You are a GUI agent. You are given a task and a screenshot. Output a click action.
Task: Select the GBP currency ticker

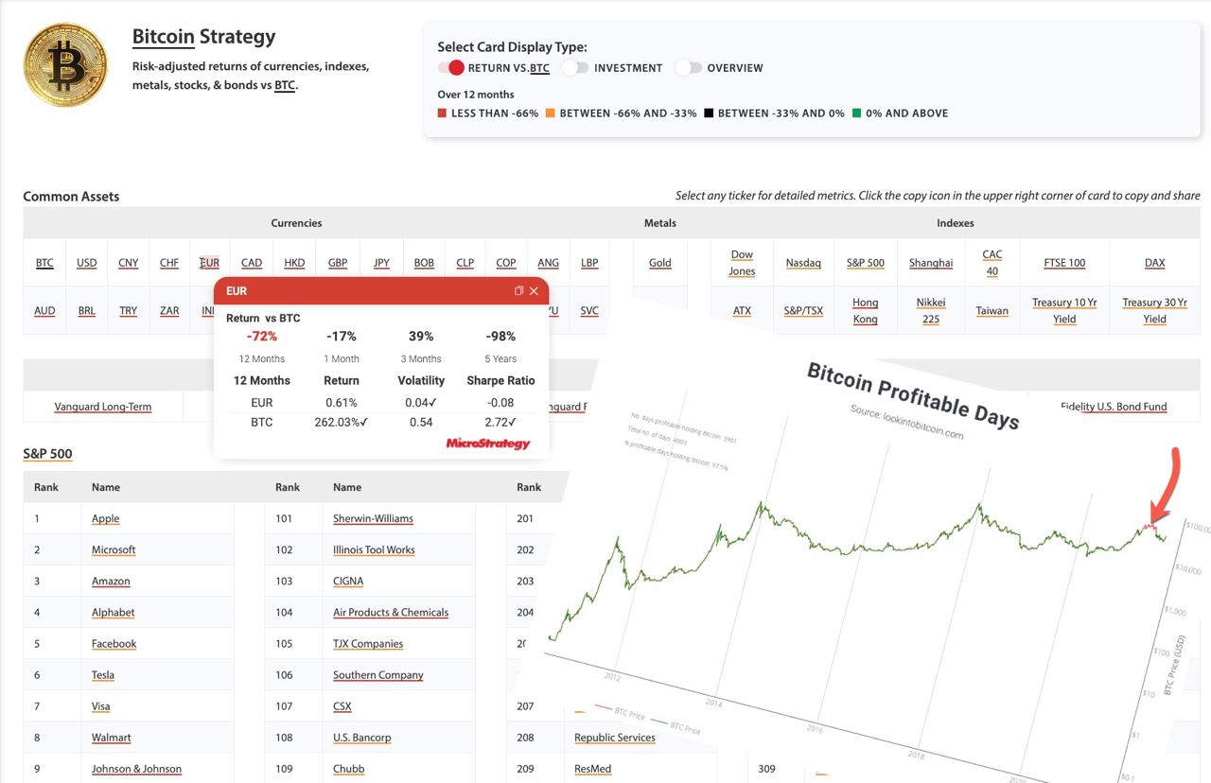(338, 263)
